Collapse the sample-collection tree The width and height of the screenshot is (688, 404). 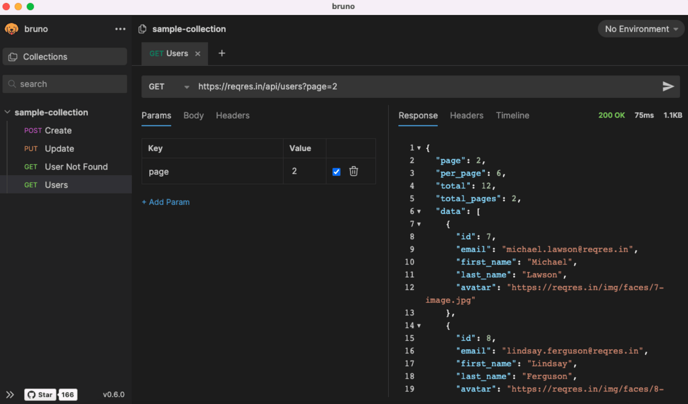tap(7, 112)
